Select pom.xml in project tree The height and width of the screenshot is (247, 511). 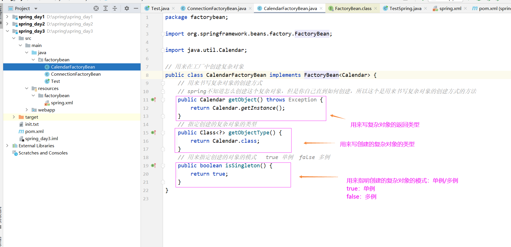34,131
